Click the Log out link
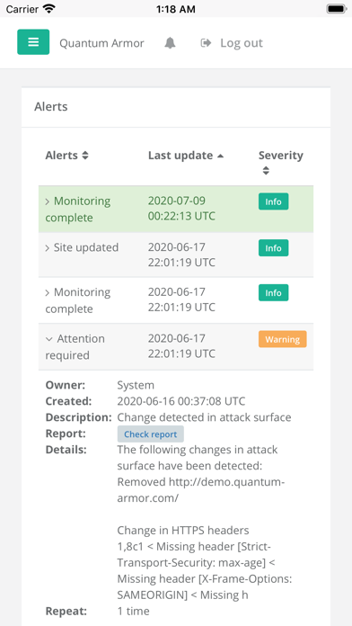352x626 pixels. [x=242, y=42]
